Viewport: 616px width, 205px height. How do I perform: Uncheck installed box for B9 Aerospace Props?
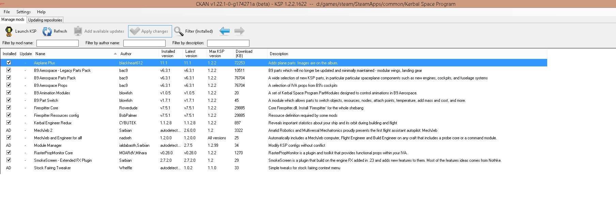pos(9,85)
